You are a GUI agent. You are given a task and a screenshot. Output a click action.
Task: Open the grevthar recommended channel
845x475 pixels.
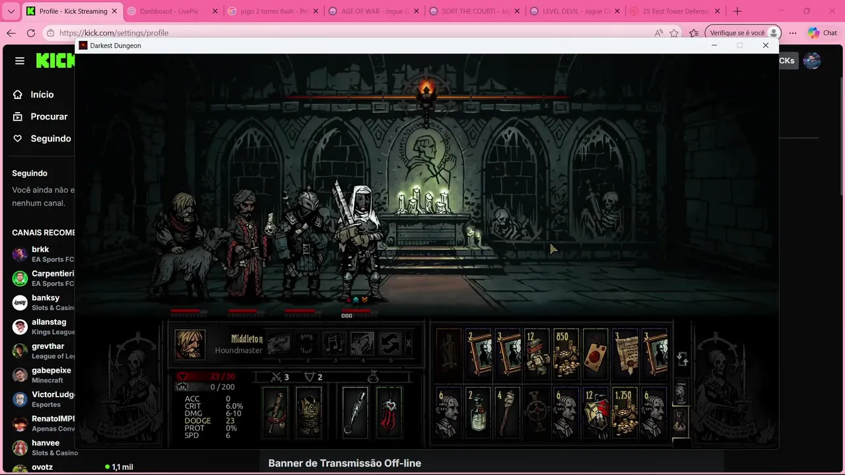coord(42,351)
